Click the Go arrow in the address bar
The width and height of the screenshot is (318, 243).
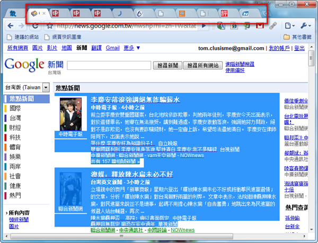[204, 26]
